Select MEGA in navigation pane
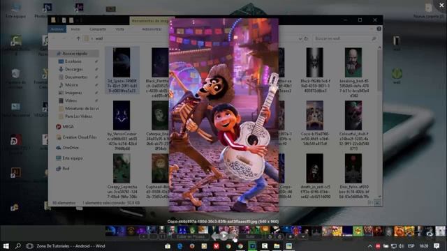Image resolution: width=447 pixels, height=251 pixels. pyautogui.click(x=68, y=127)
